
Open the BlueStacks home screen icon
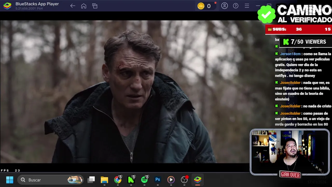84,6
